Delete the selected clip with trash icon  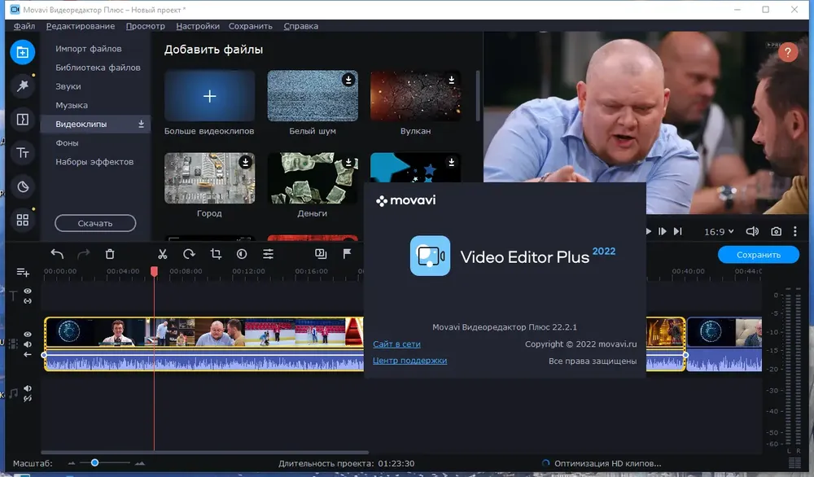[x=110, y=254]
